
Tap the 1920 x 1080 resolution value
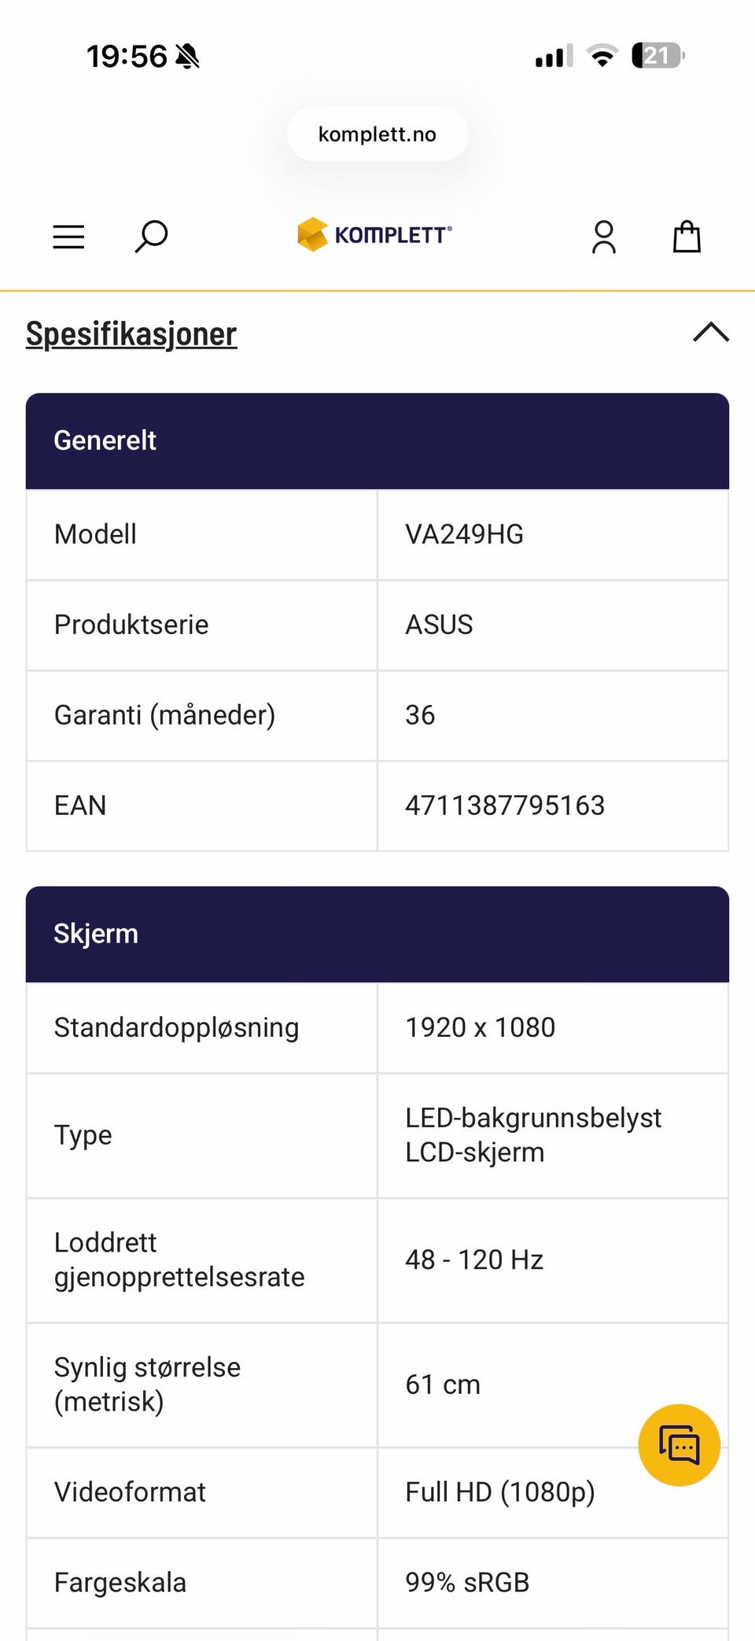[x=480, y=1027]
